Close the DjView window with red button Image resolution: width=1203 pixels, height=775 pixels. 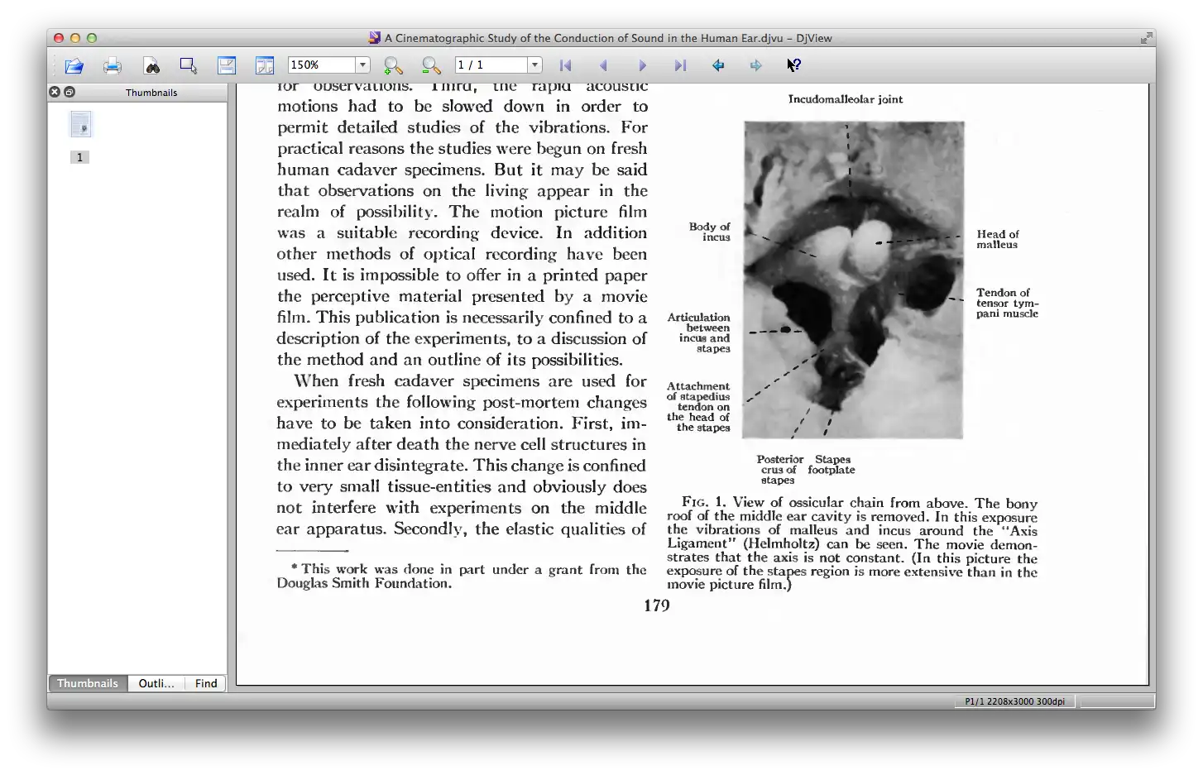59,38
